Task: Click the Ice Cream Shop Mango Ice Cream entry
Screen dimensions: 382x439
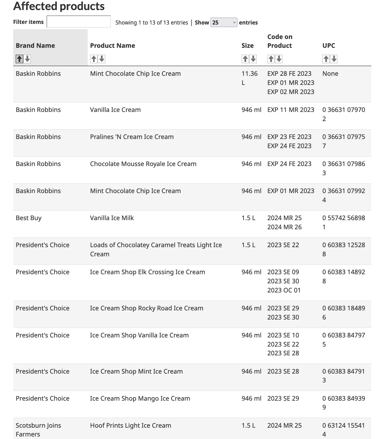Action: (140, 398)
